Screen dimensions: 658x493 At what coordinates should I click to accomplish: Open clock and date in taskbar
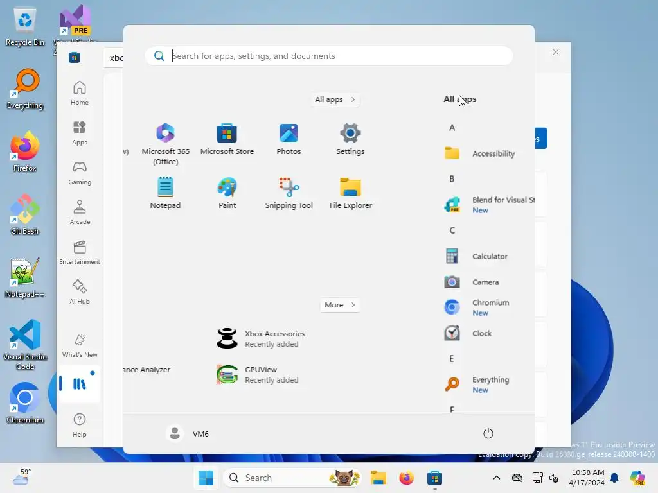pyautogui.click(x=587, y=478)
